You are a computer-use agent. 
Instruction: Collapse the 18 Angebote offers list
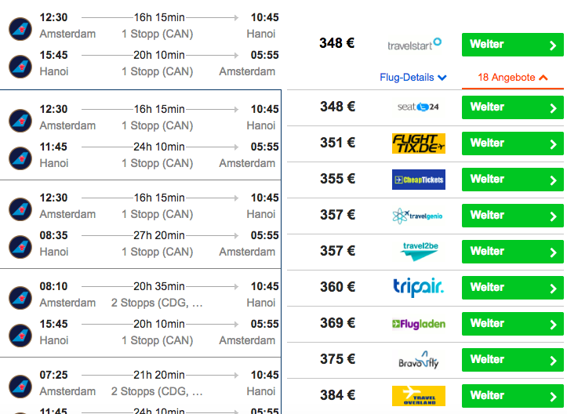(512, 78)
